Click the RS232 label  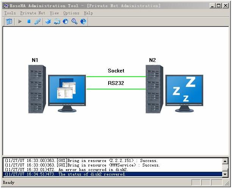click(116, 83)
